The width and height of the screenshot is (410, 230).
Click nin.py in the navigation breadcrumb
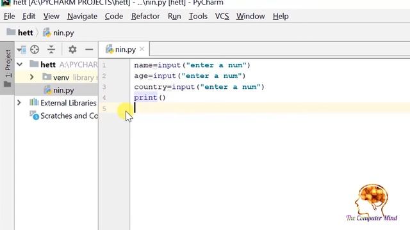pos(63,33)
